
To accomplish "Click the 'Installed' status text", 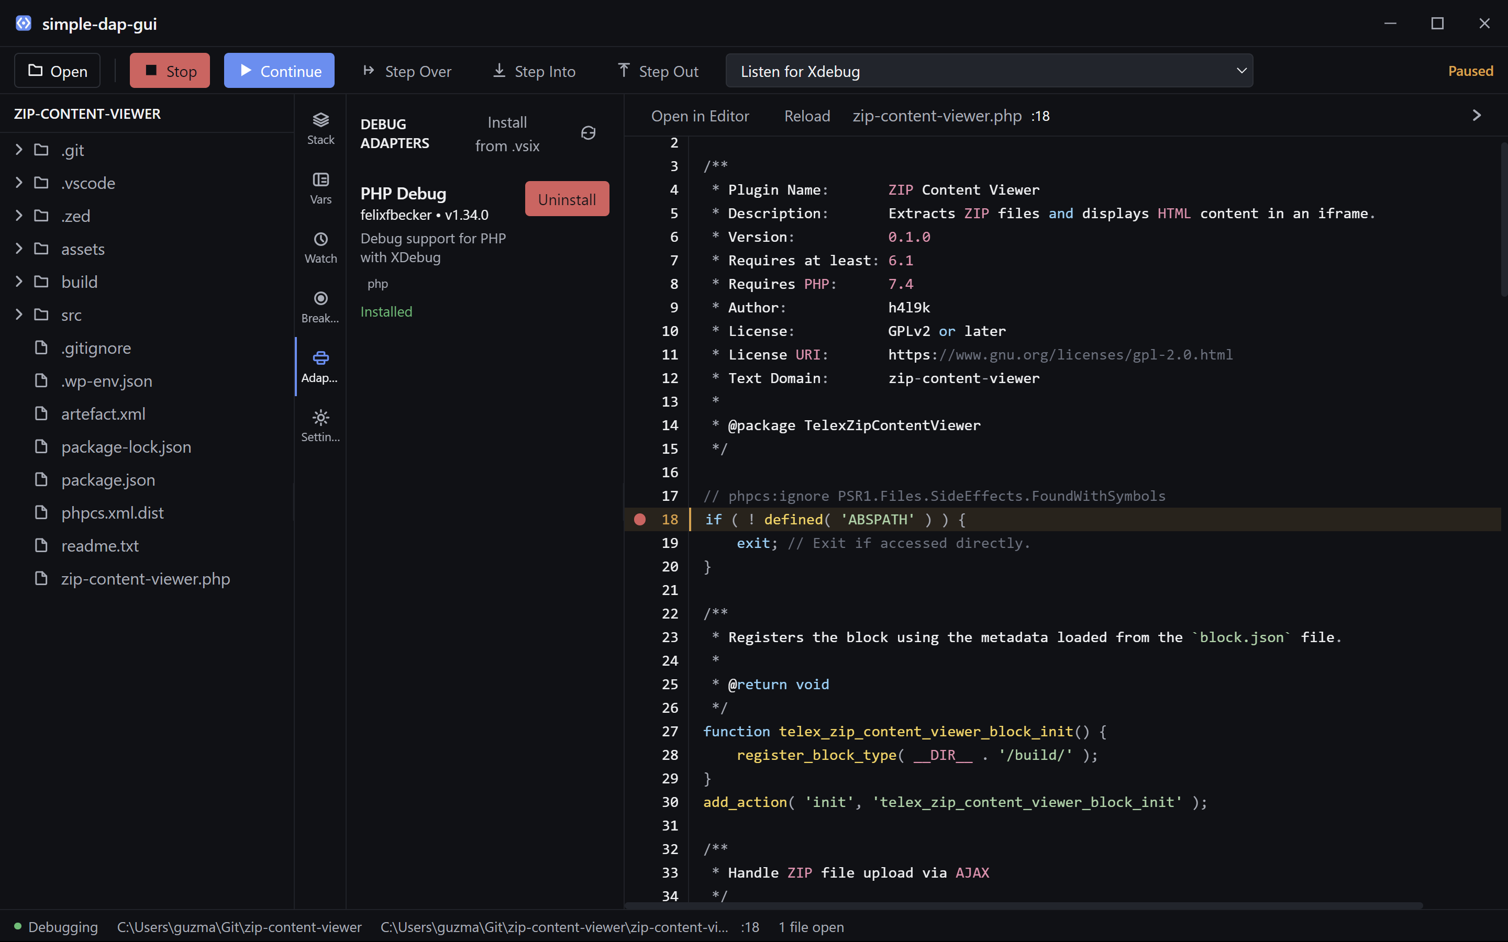I will pos(386,311).
